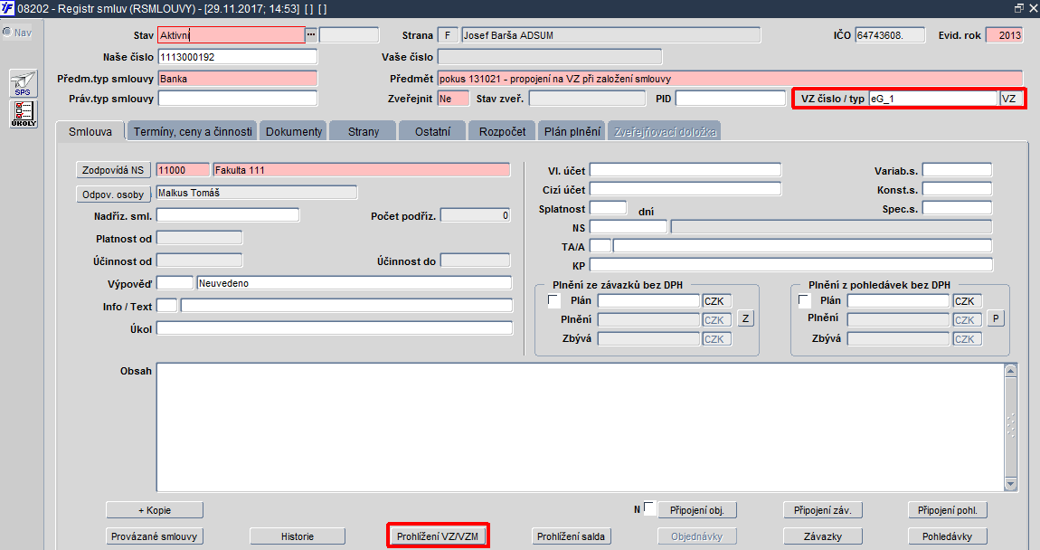The image size is (1040, 550).
Task: Open the Pohledávky button
Action: click(947, 536)
